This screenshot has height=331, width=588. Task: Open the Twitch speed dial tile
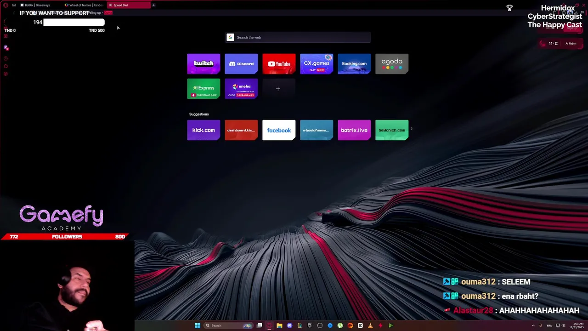[204, 64]
